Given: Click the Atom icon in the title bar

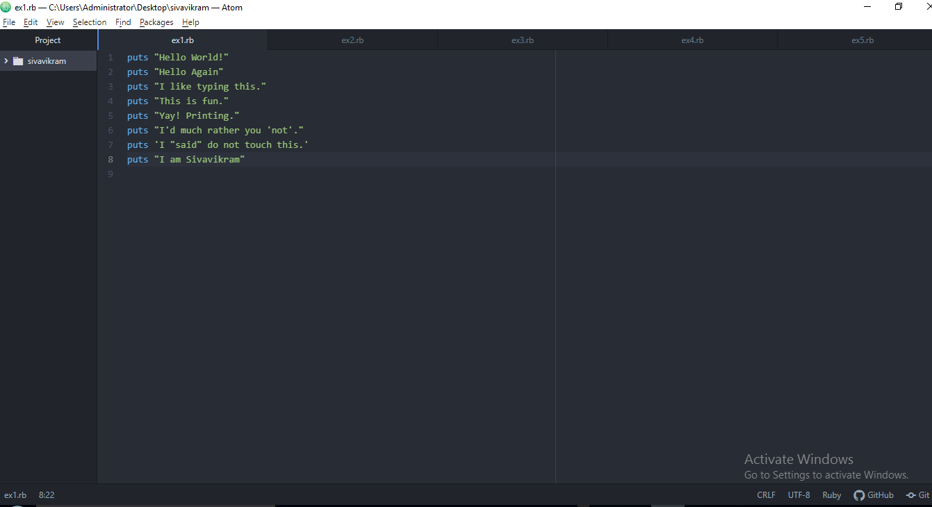Looking at the screenshot, I should (6, 7).
